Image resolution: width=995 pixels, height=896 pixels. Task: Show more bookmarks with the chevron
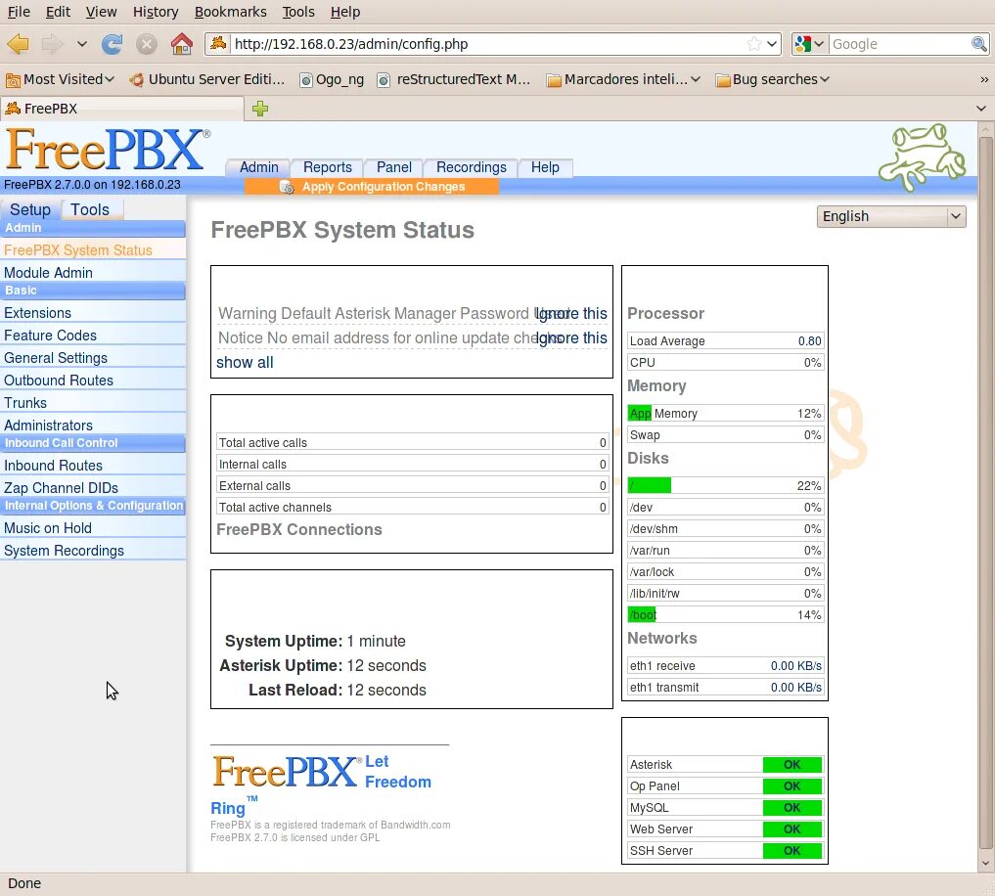click(983, 79)
